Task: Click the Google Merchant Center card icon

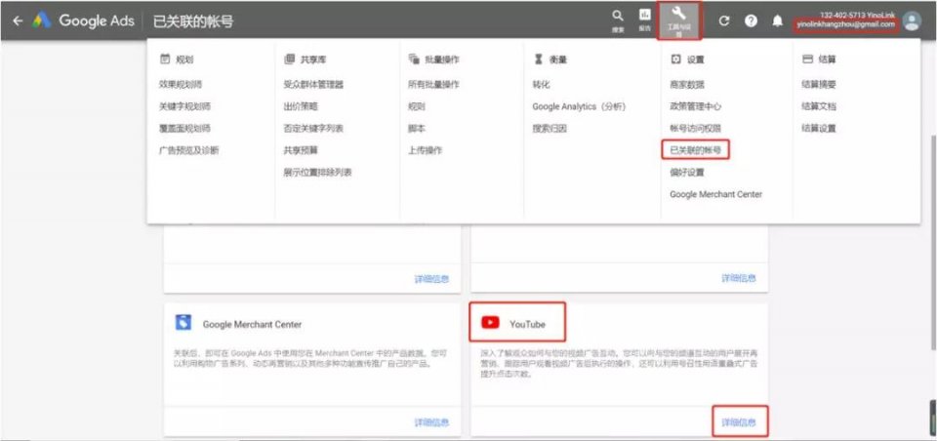Action: click(x=183, y=323)
